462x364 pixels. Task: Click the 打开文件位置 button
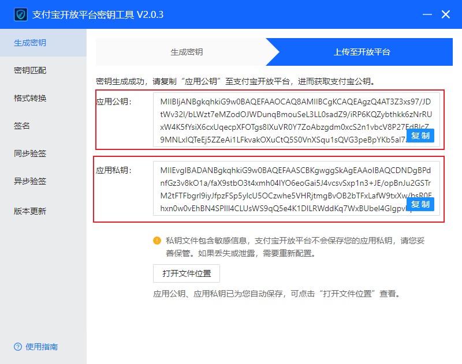pos(187,273)
